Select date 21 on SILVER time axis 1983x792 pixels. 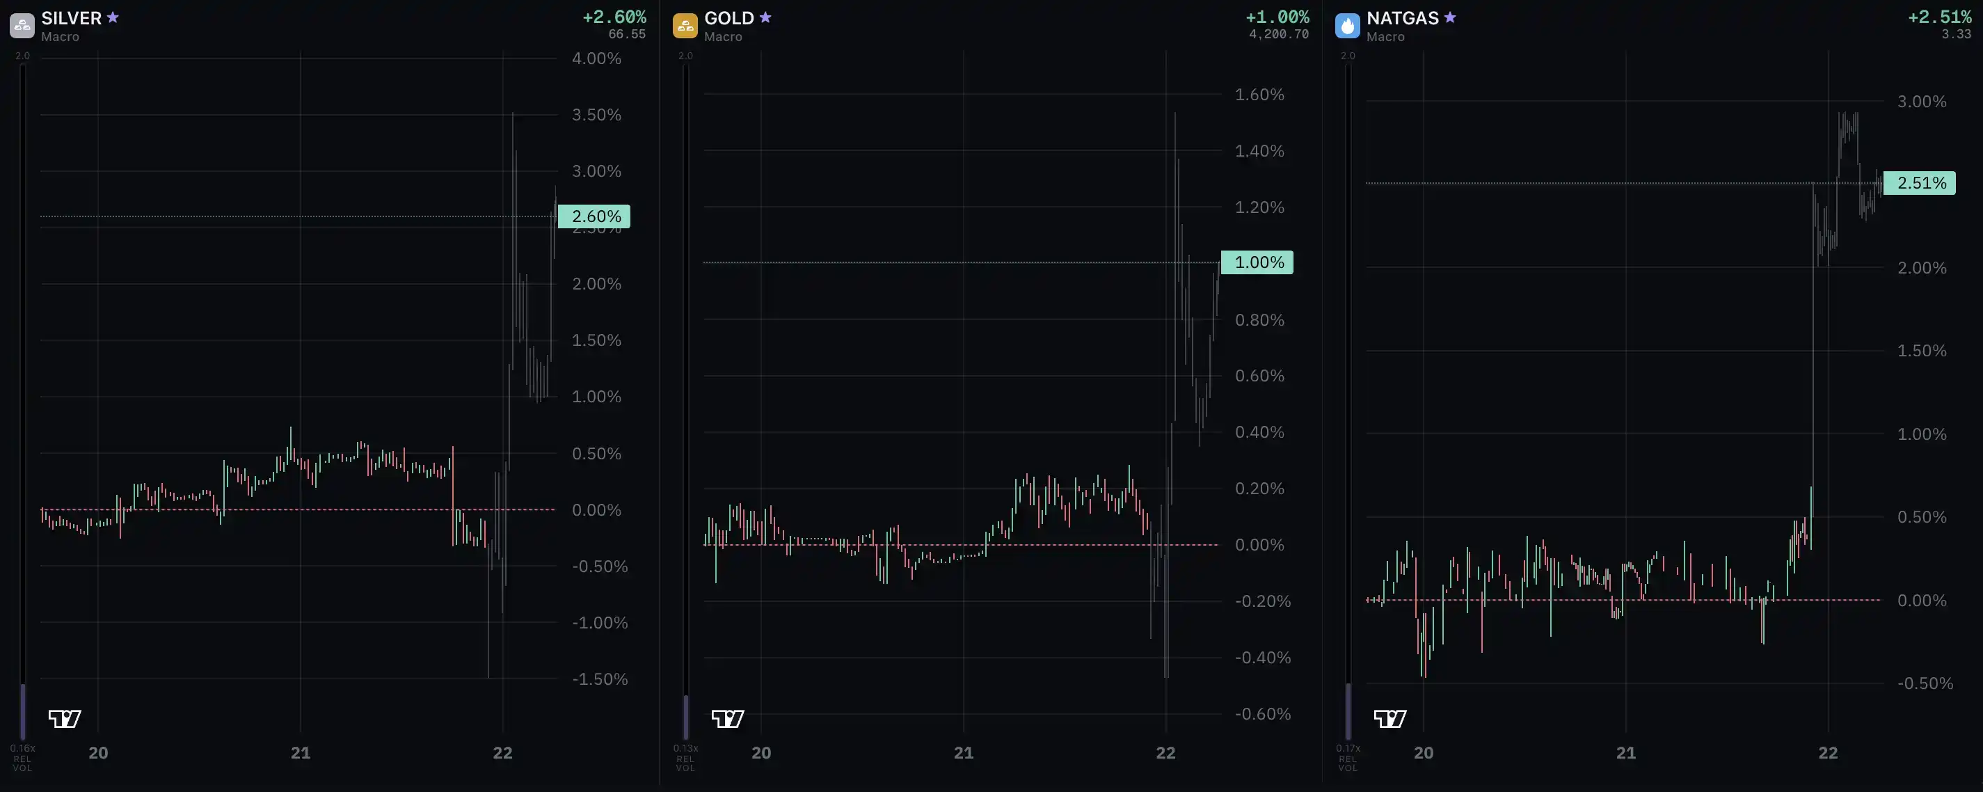(x=300, y=753)
